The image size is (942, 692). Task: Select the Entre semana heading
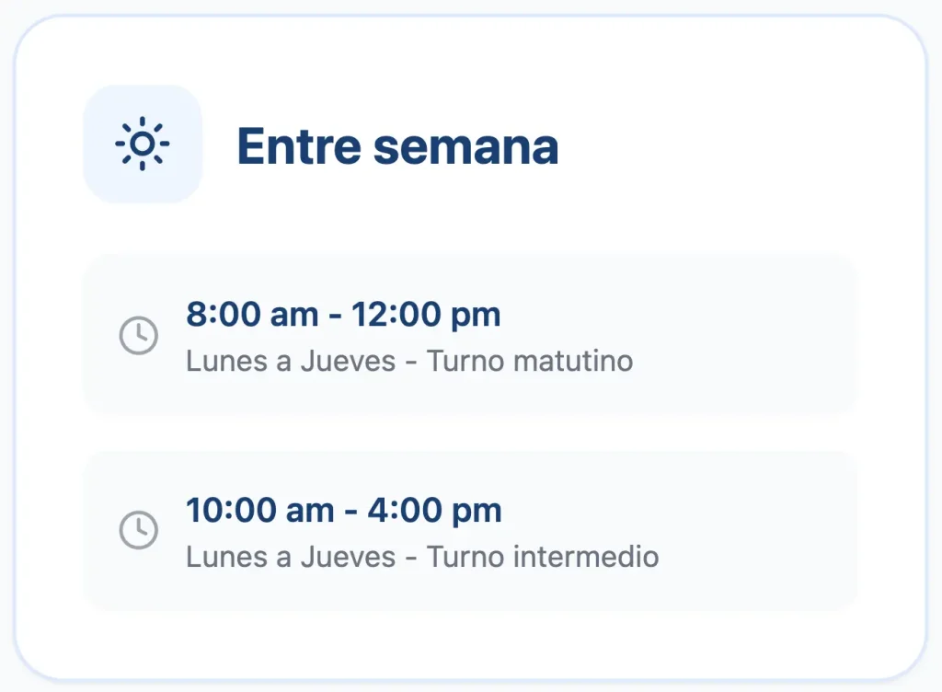[397, 145]
